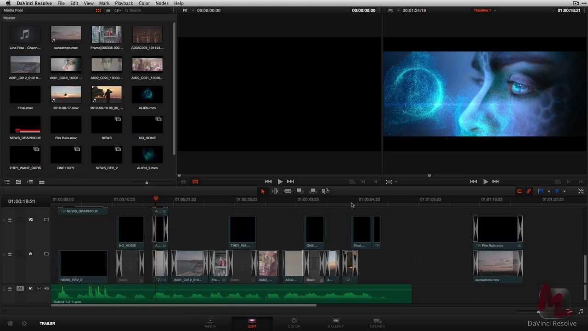Open the Playback menu
This screenshot has height=331, width=588.
coord(124,3)
